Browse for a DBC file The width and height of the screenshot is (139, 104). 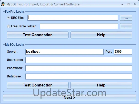[x=126, y=18]
